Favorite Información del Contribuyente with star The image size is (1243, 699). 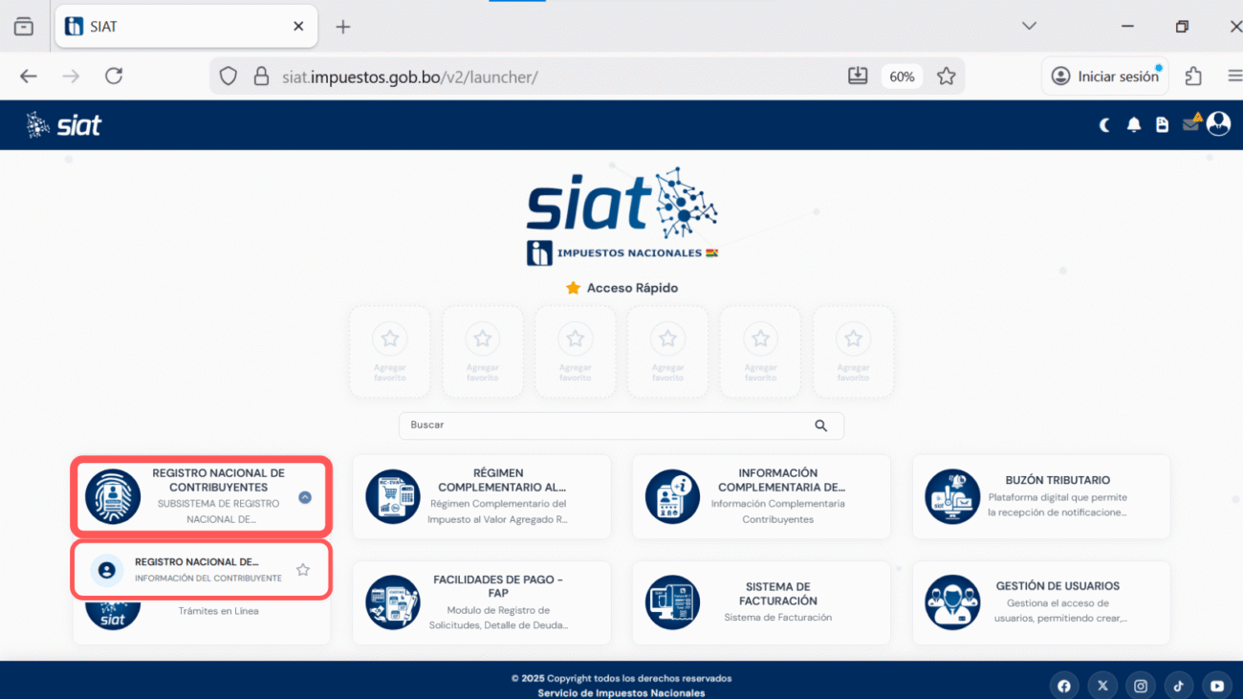tap(303, 570)
